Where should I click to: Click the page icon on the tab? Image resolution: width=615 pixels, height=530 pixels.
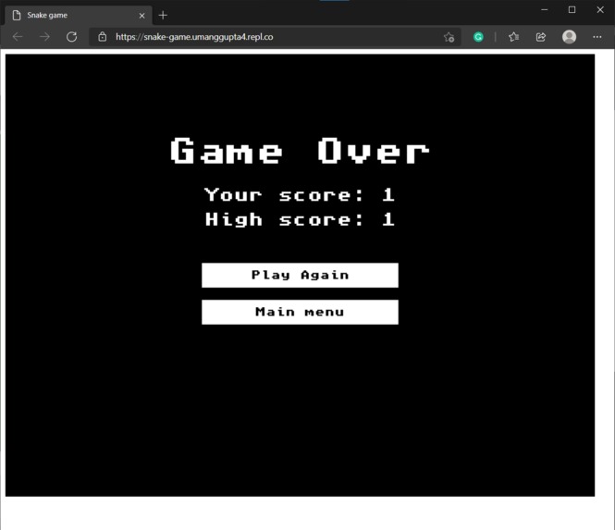17,16
